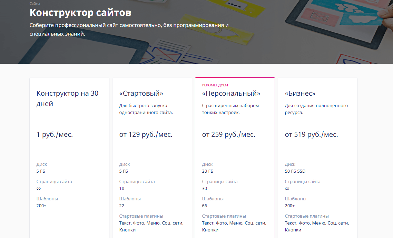Expand the «от 519 руб./мес.» price details
393x238 pixels.
click(x=311, y=134)
